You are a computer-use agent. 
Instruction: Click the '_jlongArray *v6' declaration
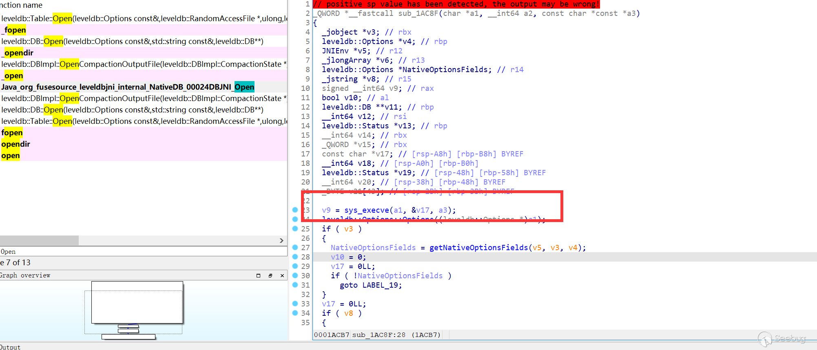pos(357,60)
